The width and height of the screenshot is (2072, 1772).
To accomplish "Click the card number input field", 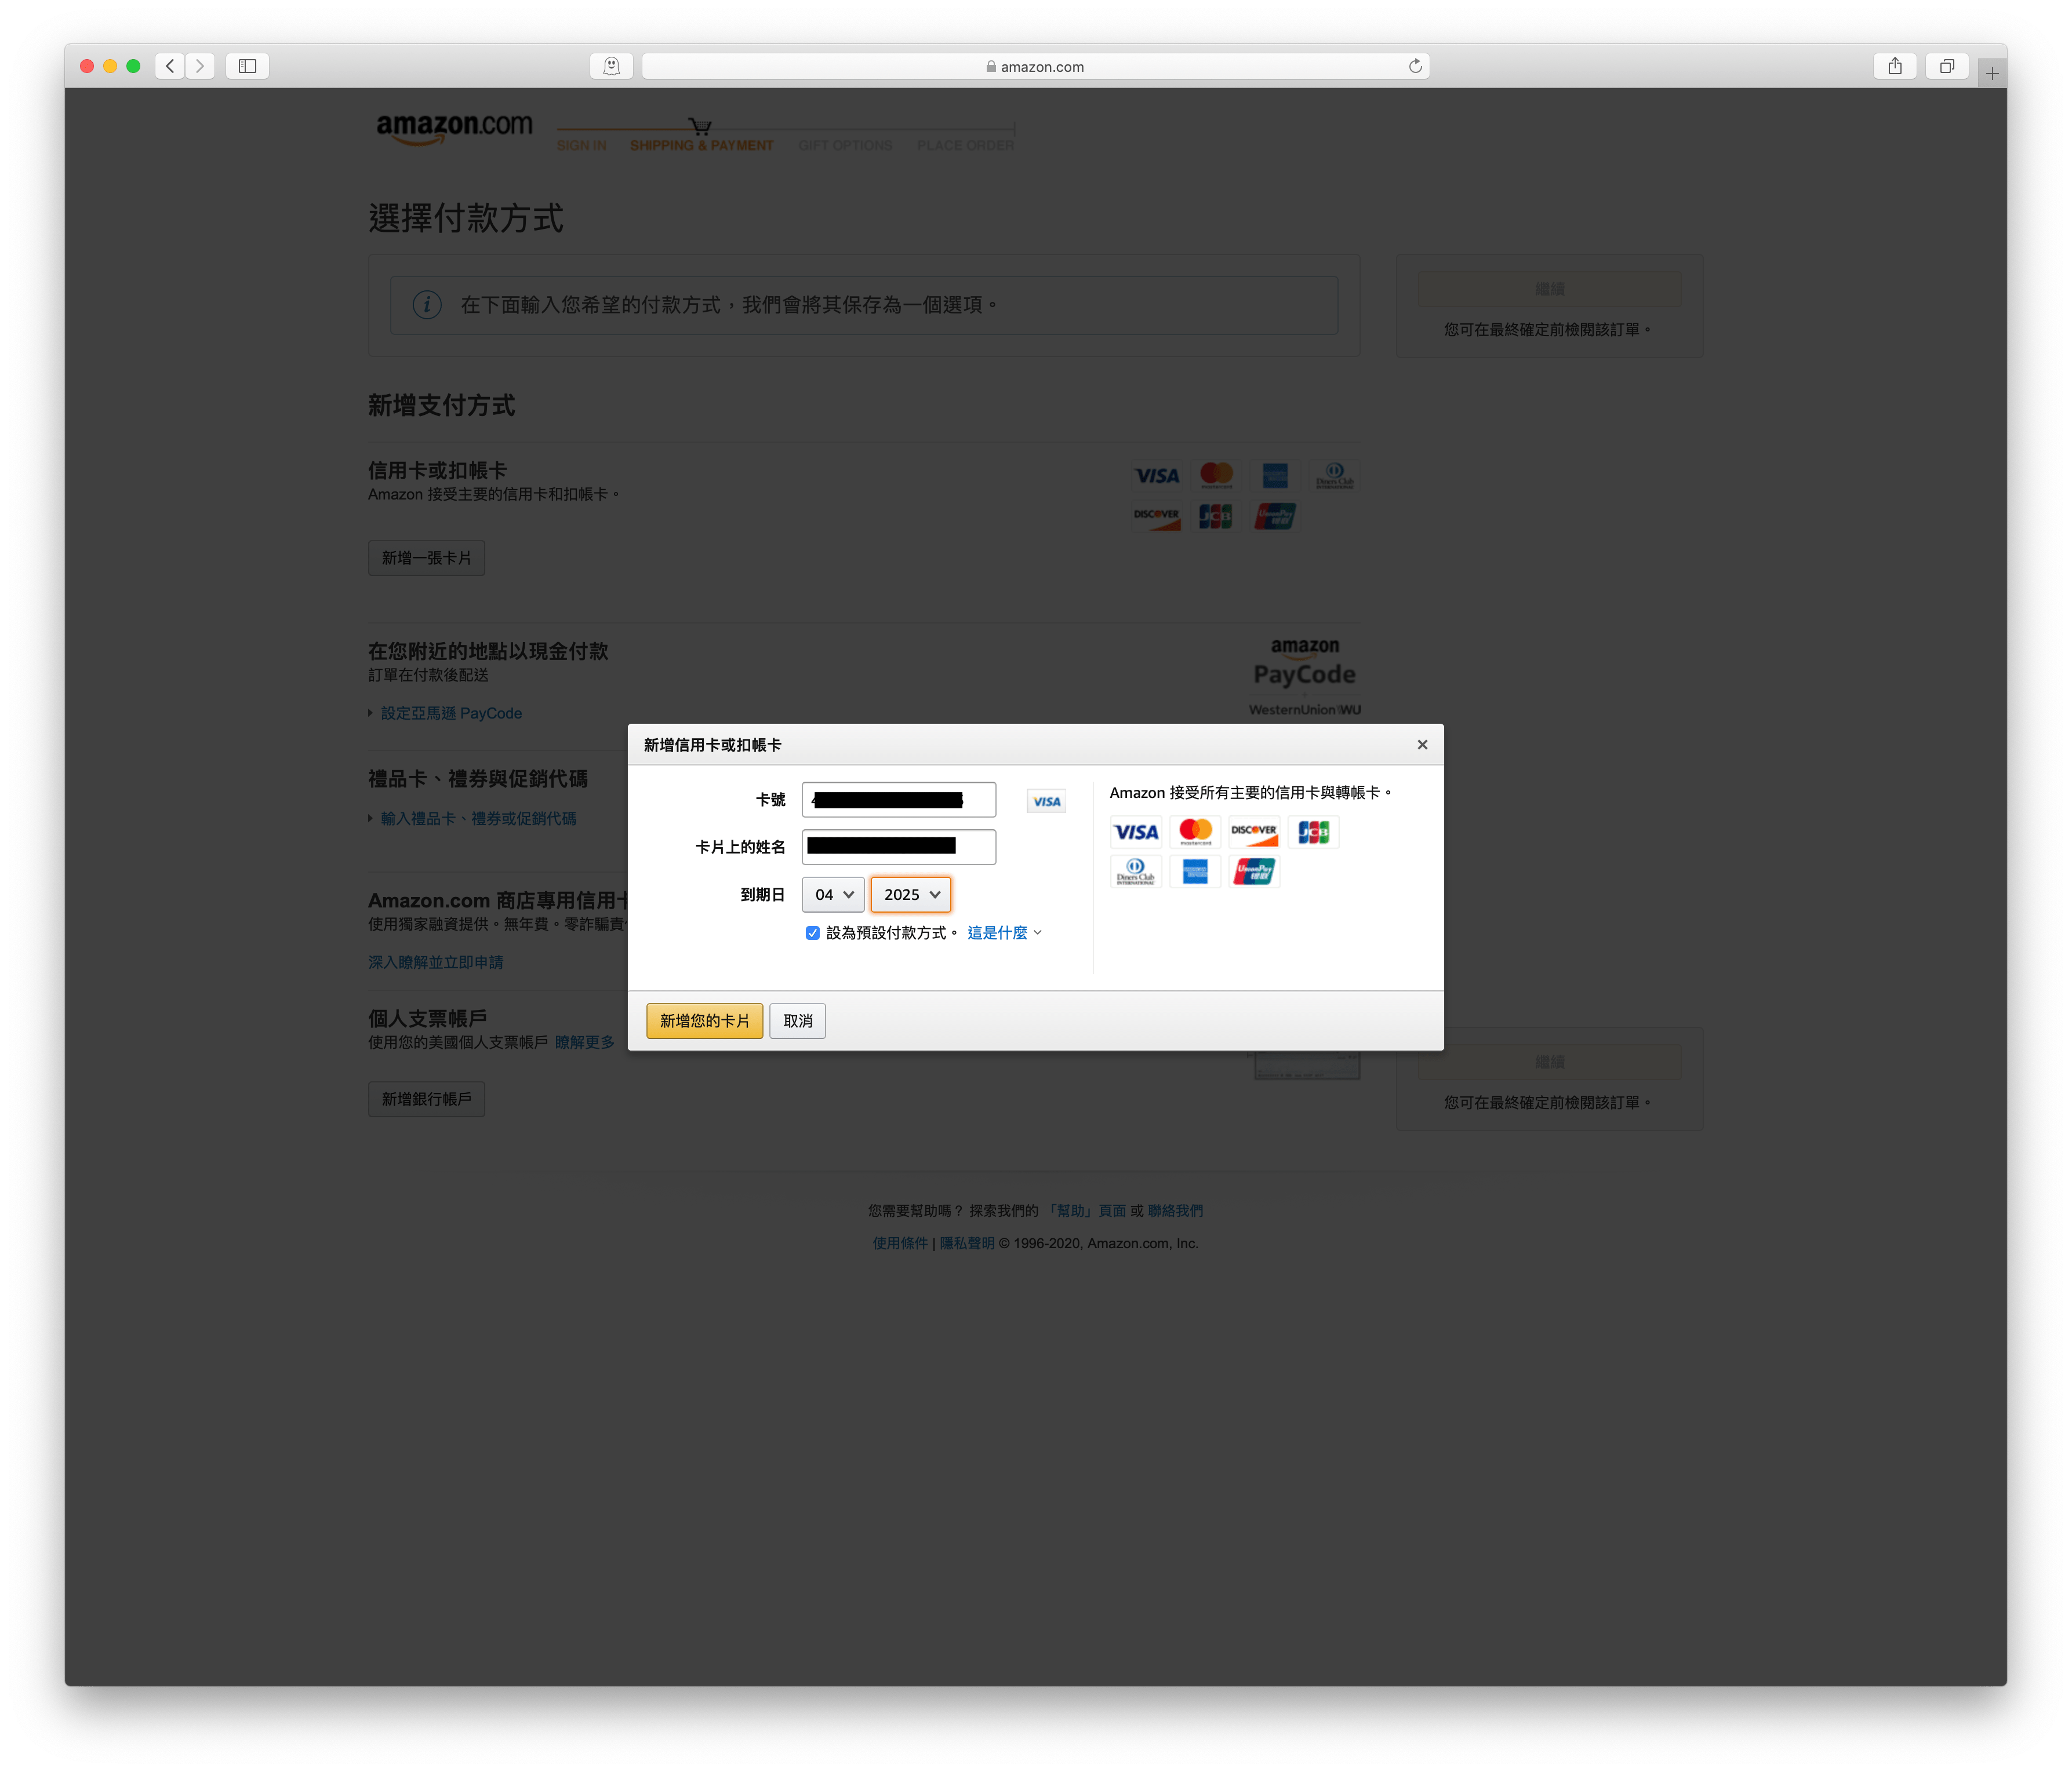I will [x=898, y=800].
